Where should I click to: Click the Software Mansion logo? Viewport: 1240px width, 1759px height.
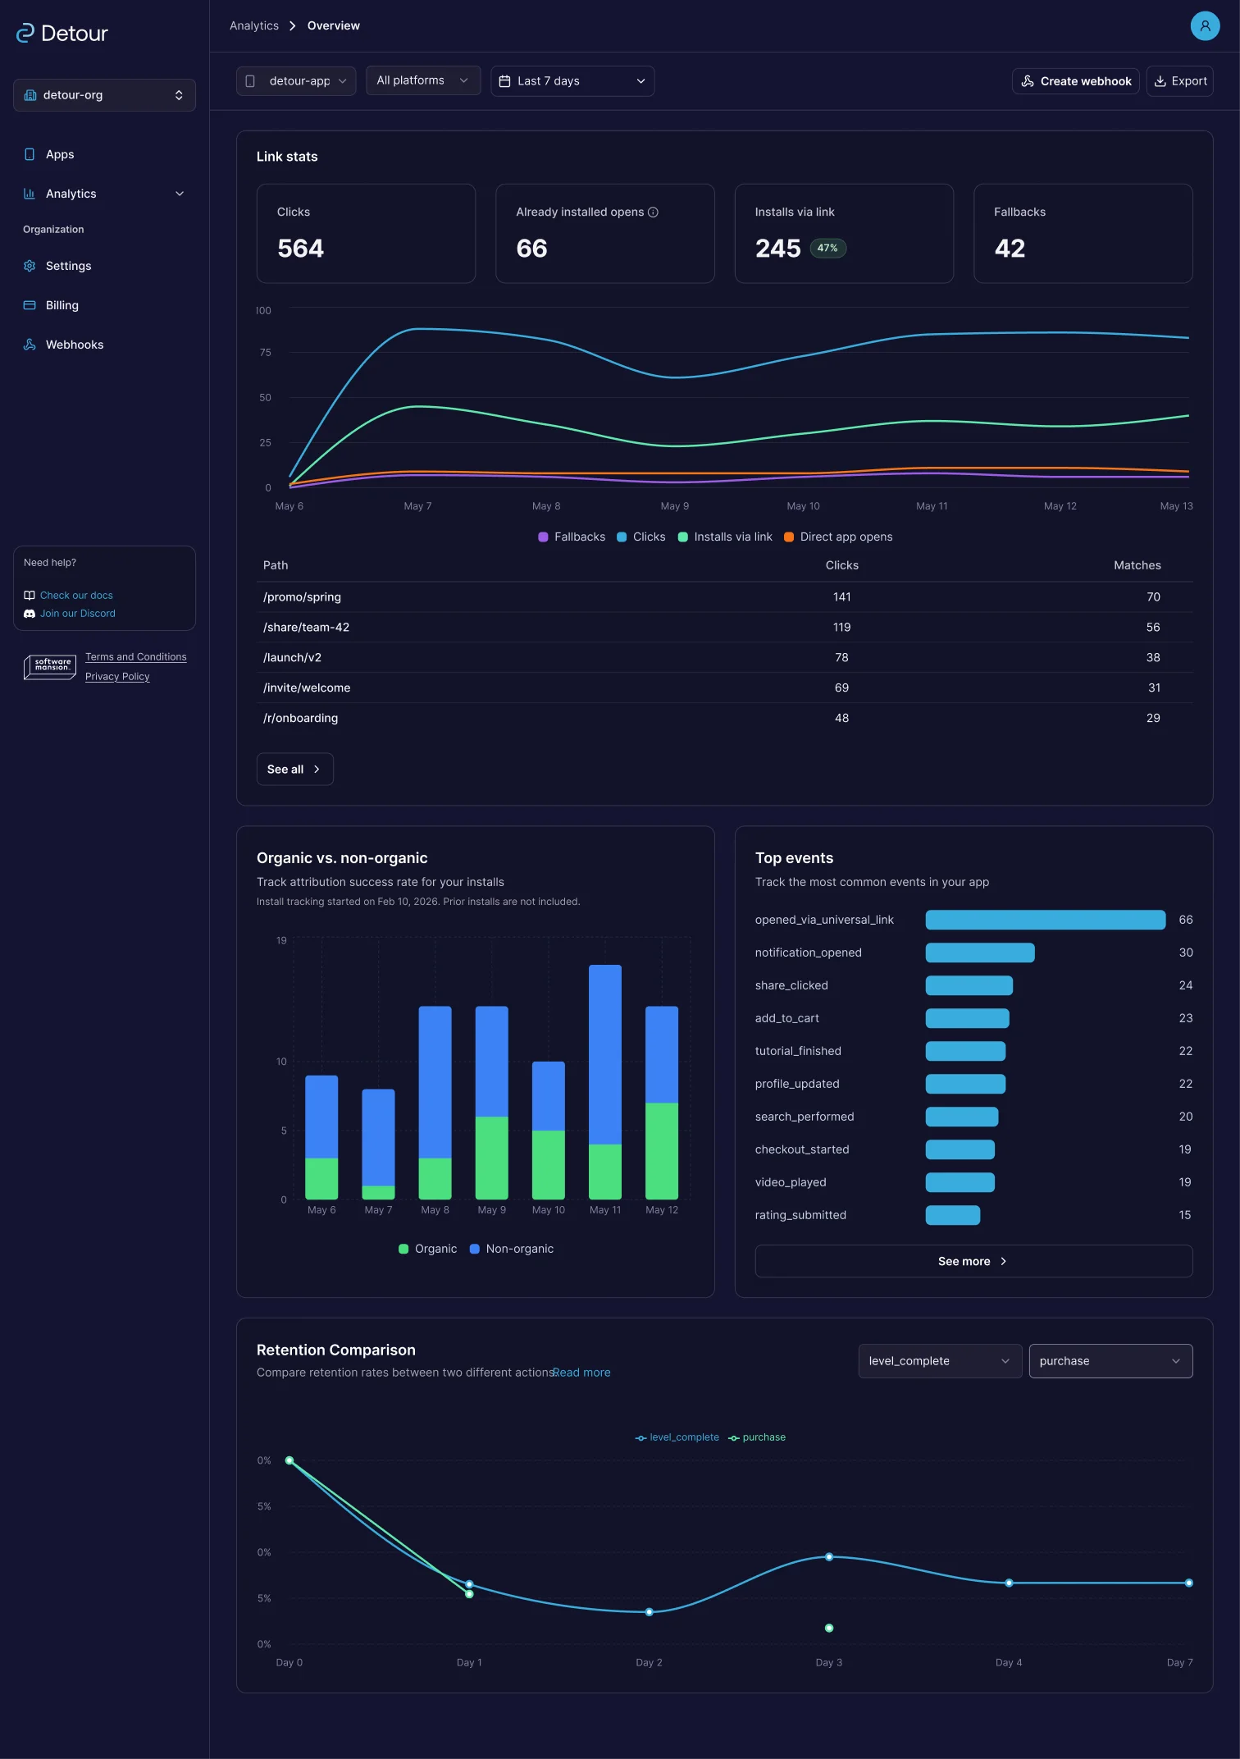click(x=50, y=667)
